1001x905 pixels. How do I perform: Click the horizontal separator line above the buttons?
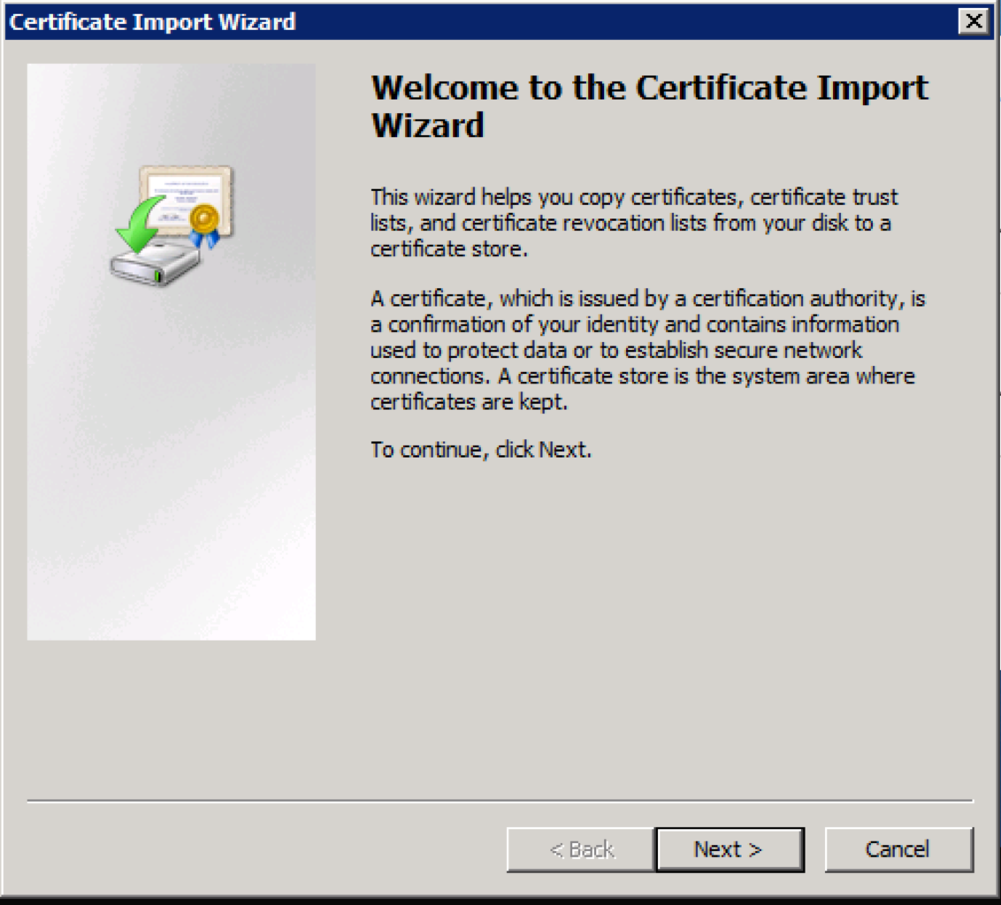click(x=500, y=802)
